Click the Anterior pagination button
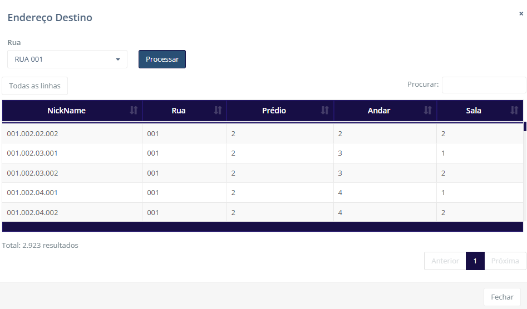Image resolution: width=527 pixels, height=309 pixels. coord(445,261)
